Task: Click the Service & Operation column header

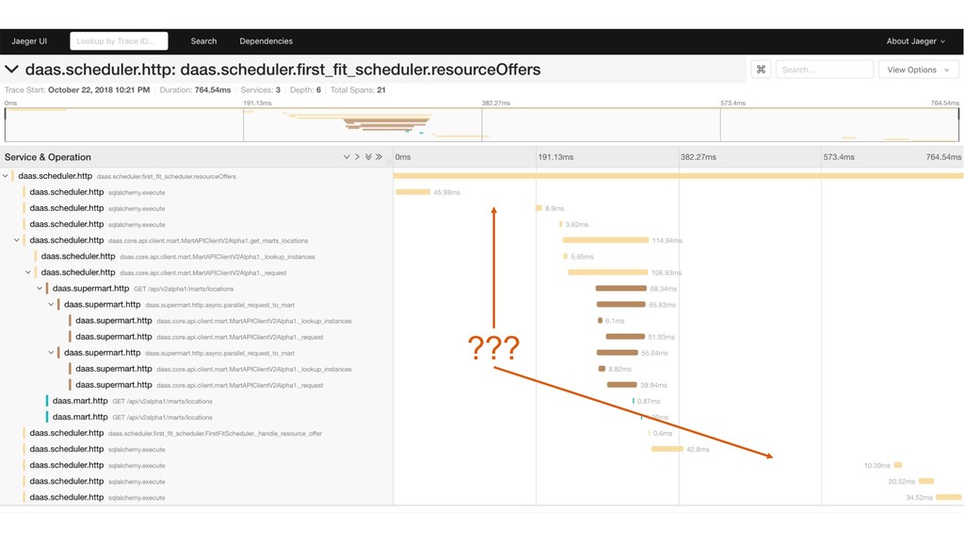Action: (x=47, y=157)
